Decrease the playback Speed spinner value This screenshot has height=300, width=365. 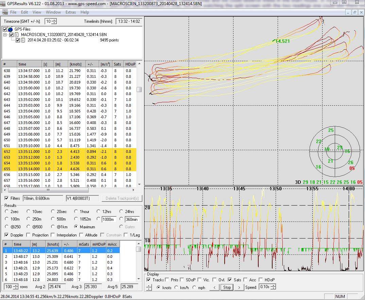pyautogui.click(x=273, y=289)
